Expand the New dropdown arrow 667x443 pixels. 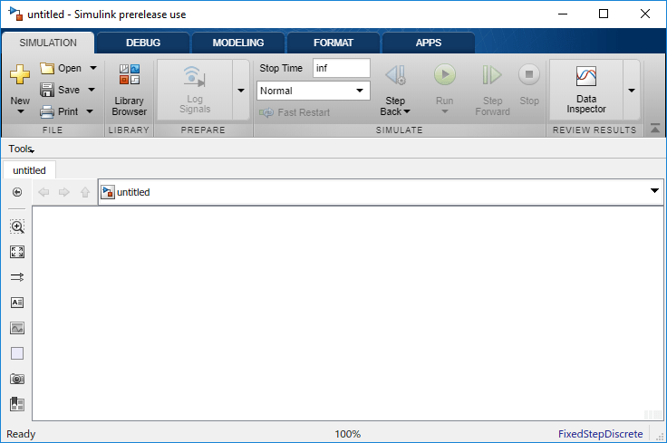tap(21, 111)
